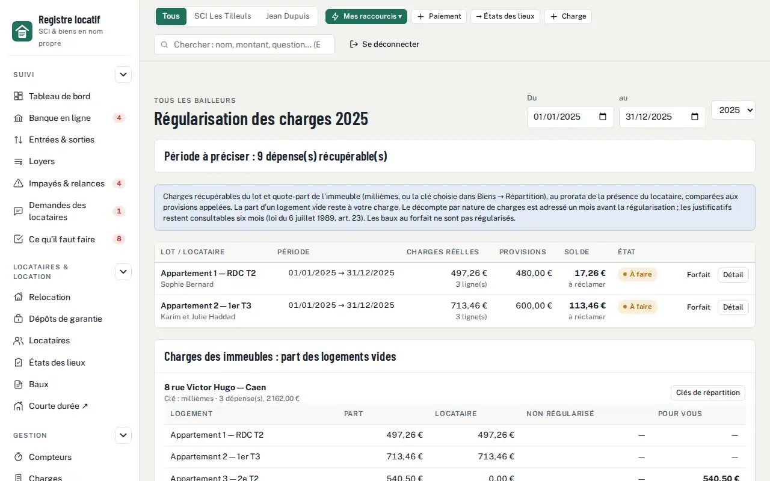Collapse the Suivi sidebar section
Viewport: 770px width, 481px height.
123,75
